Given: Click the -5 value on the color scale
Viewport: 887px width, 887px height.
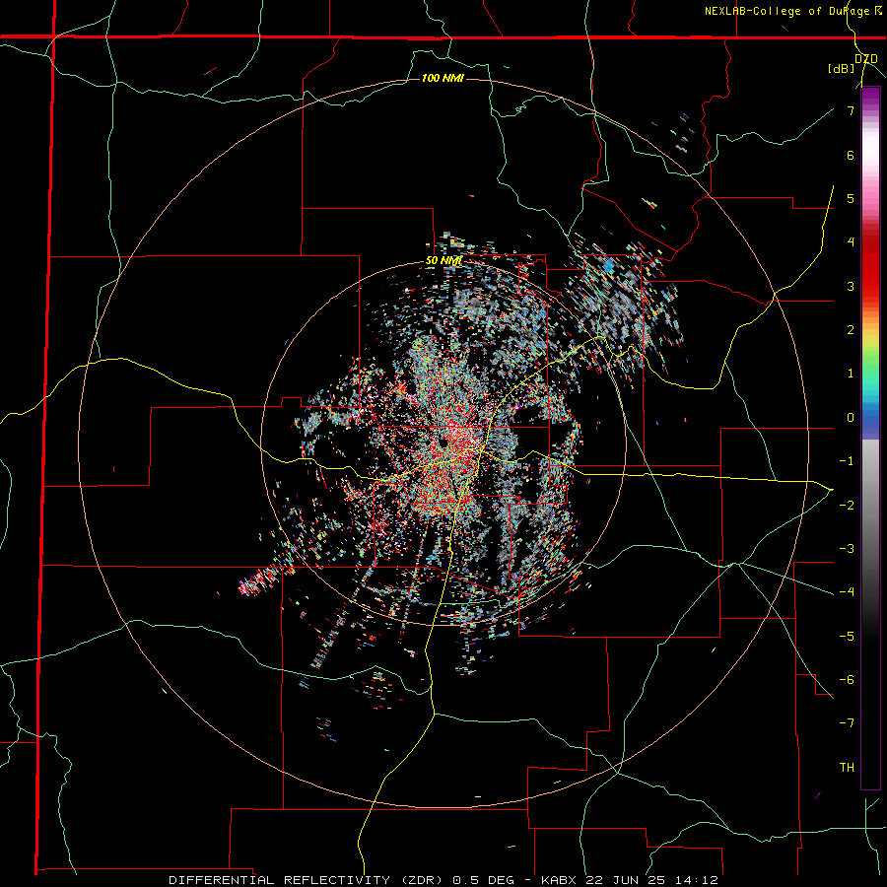Looking at the screenshot, I should (847, 637).
